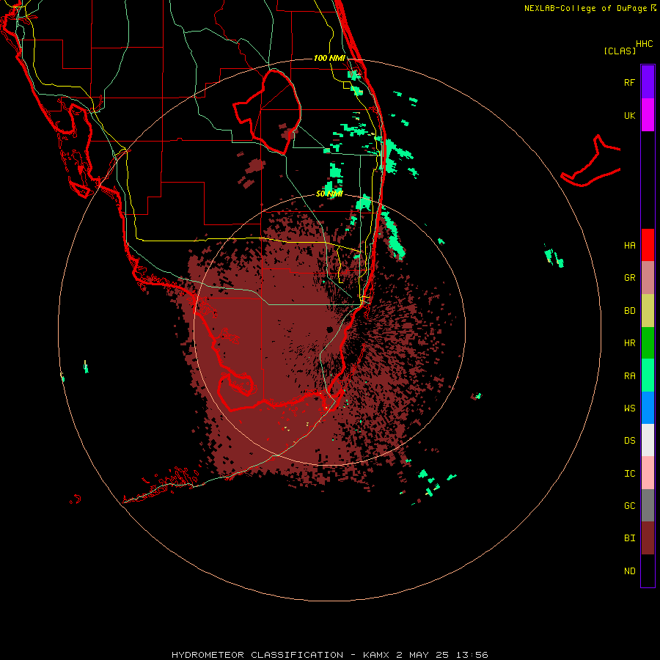Click the UK legend label
Screen dimensions: 660x660
click(x=629, y=115)
